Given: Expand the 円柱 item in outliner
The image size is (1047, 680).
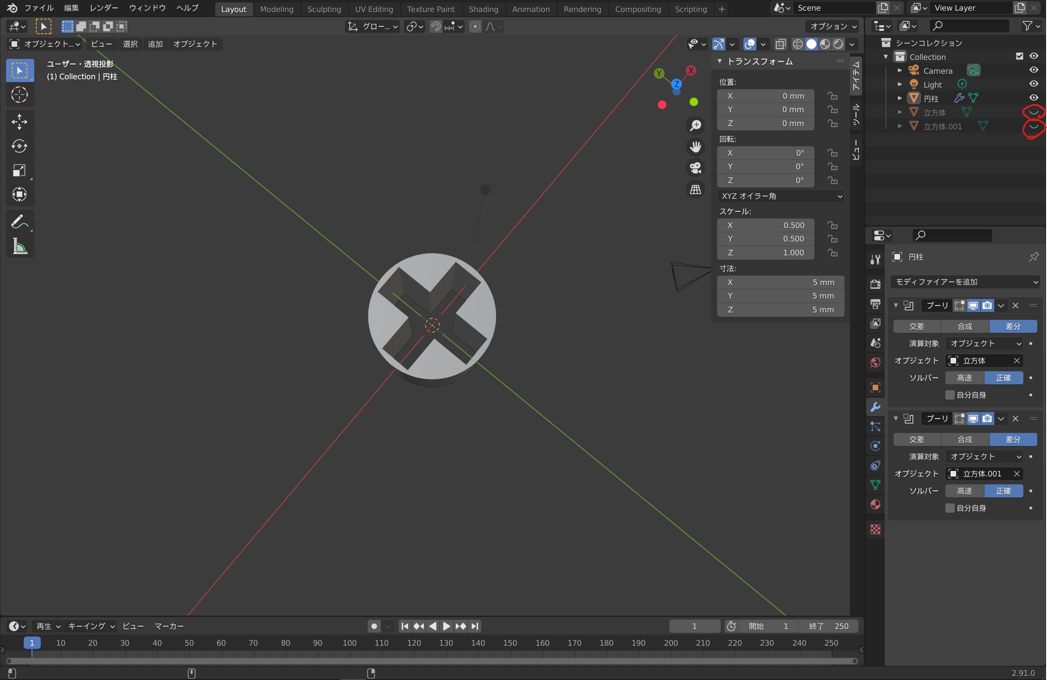Looking at the screenshot, I should tap(900, 98).
